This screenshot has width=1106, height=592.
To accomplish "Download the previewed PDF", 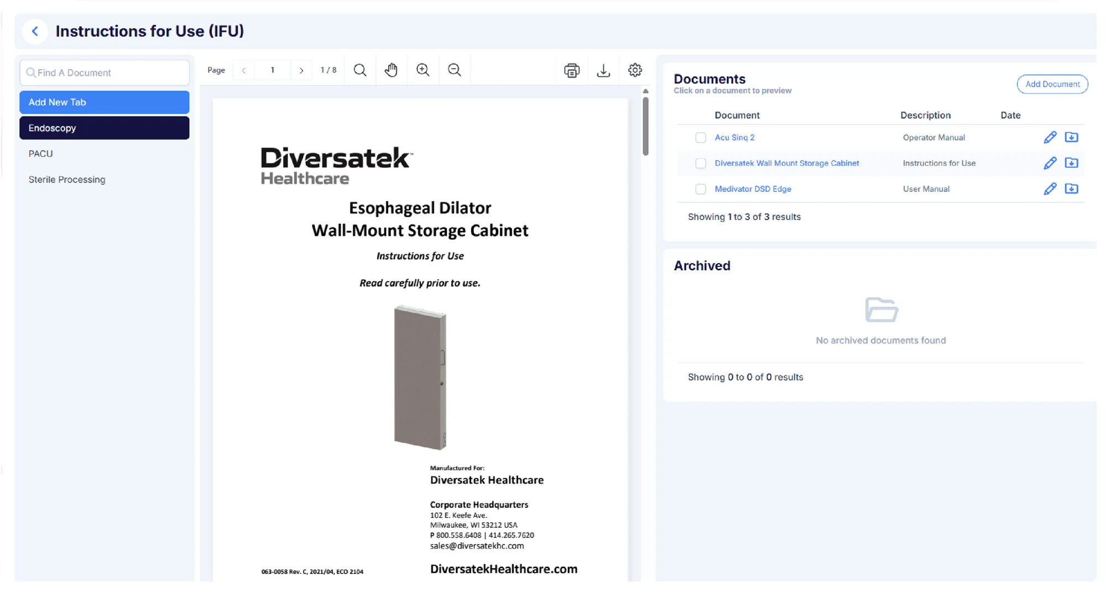I will pyautogui.click(x=603, y=70).
